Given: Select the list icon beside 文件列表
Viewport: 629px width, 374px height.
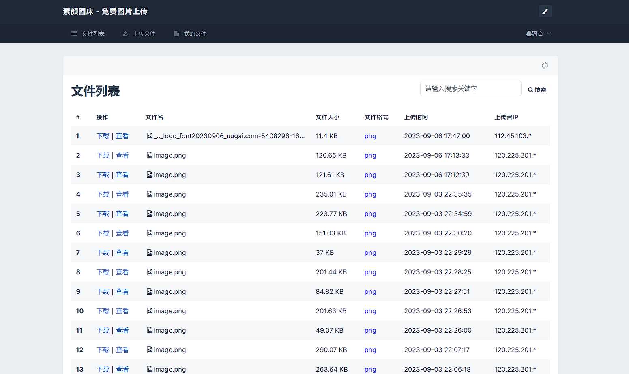Looking at the screenshot, I should tap(74, 33).
